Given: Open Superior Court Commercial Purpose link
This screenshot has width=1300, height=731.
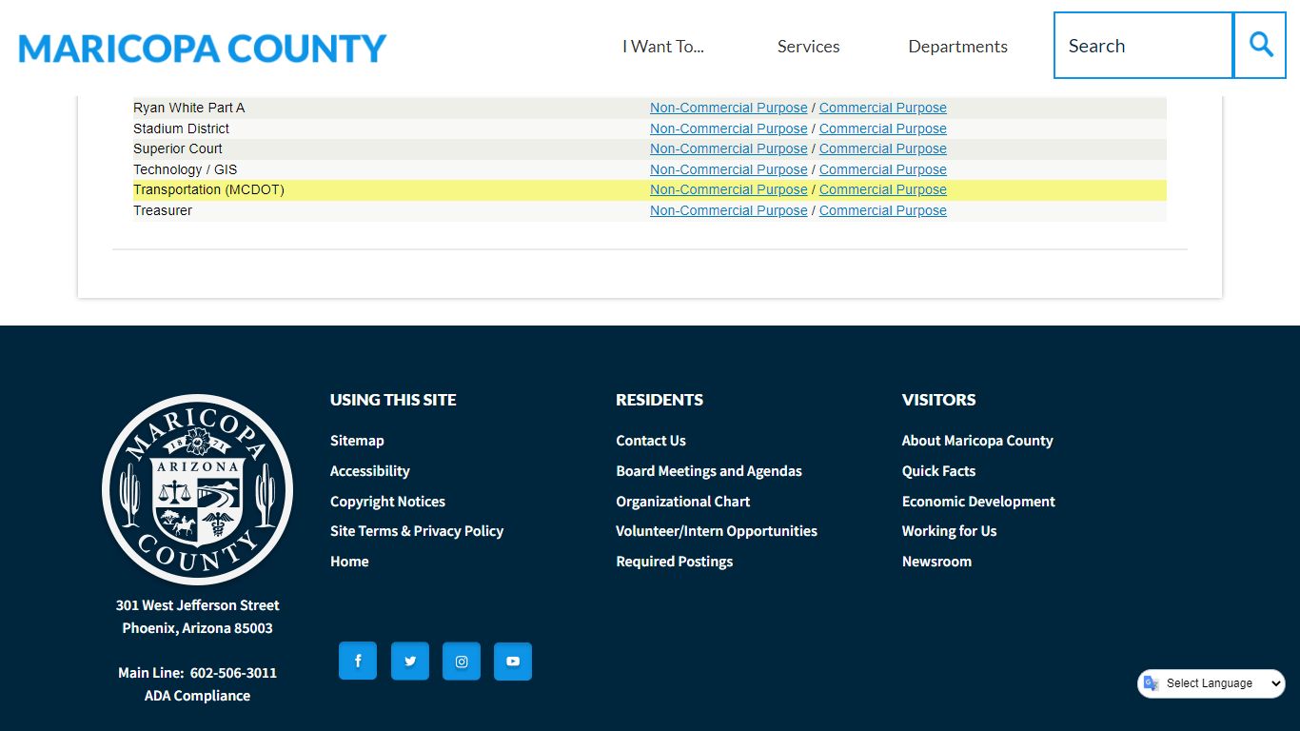Looking at the screenshot, I should coord(883,148).
